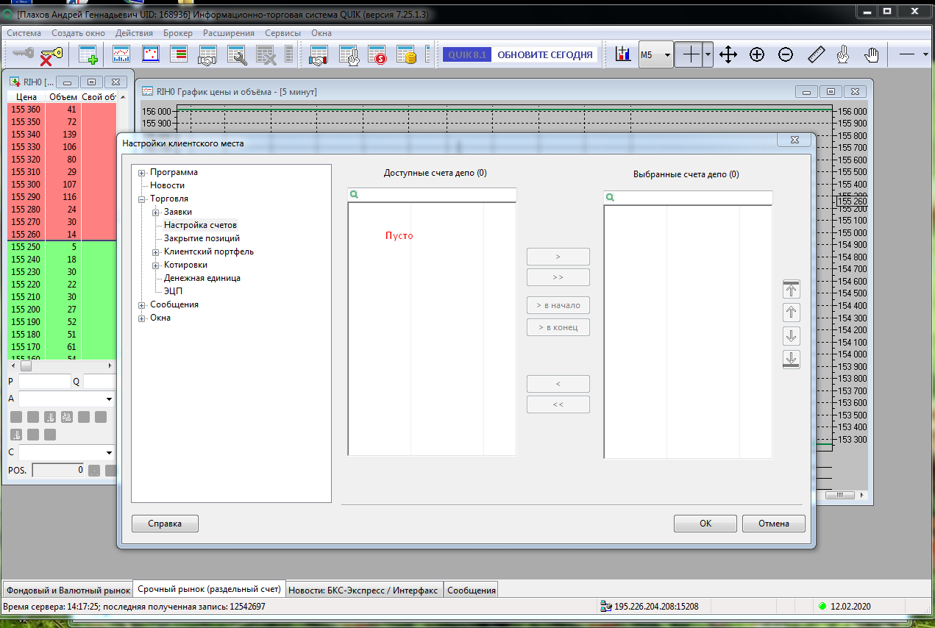Click search field under Доступные счета депо
This screenshot has height=628, width=935.
[x=432, y=195]
